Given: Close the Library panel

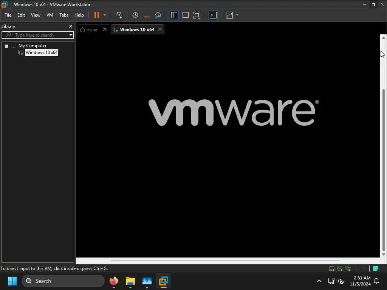Looking at the screenshot, I should click(71, 26).
